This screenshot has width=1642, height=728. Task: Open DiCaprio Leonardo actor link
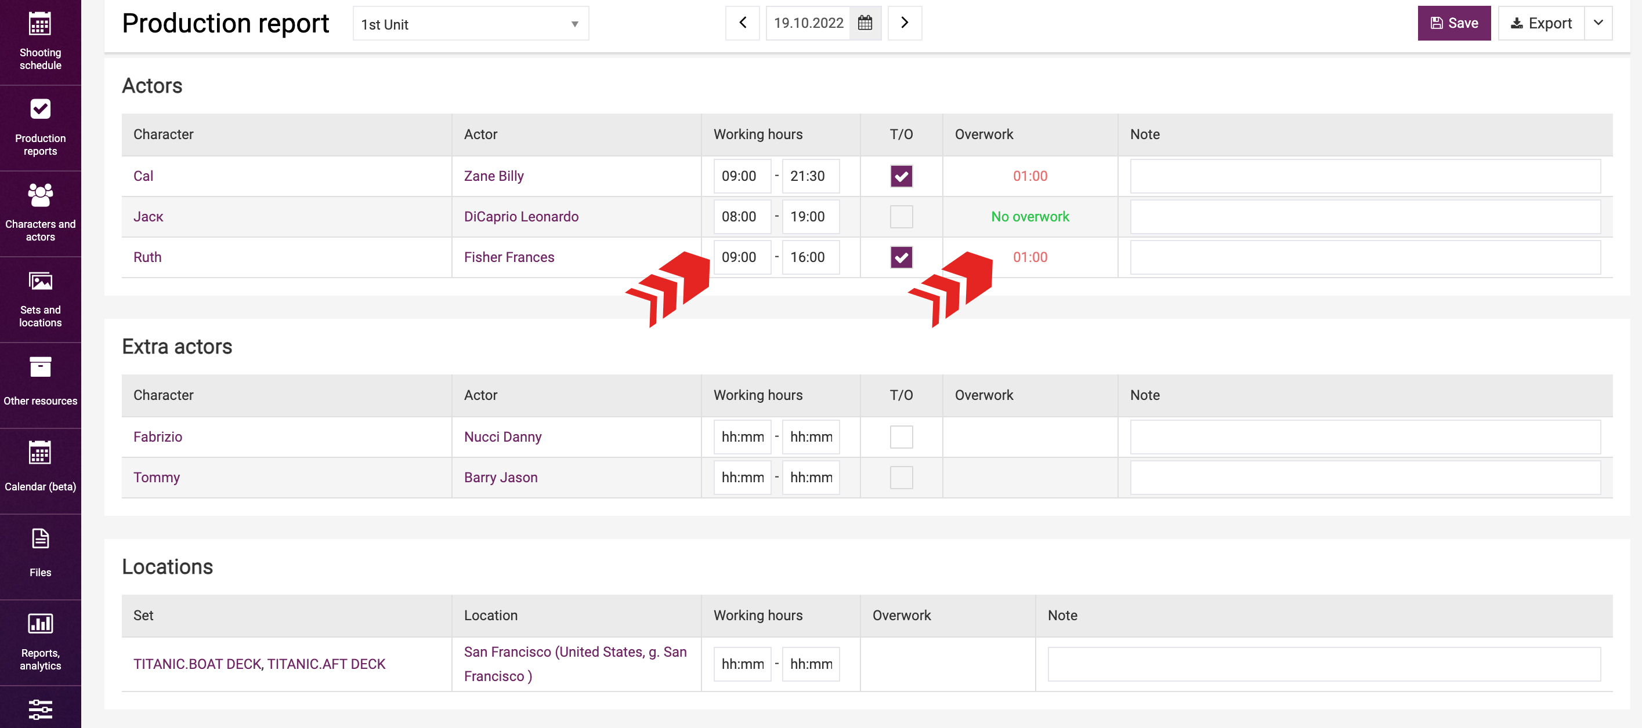(522, 217)
